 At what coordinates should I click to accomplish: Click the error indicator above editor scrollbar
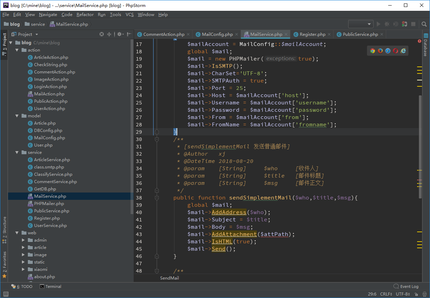[x=420, y=41]
